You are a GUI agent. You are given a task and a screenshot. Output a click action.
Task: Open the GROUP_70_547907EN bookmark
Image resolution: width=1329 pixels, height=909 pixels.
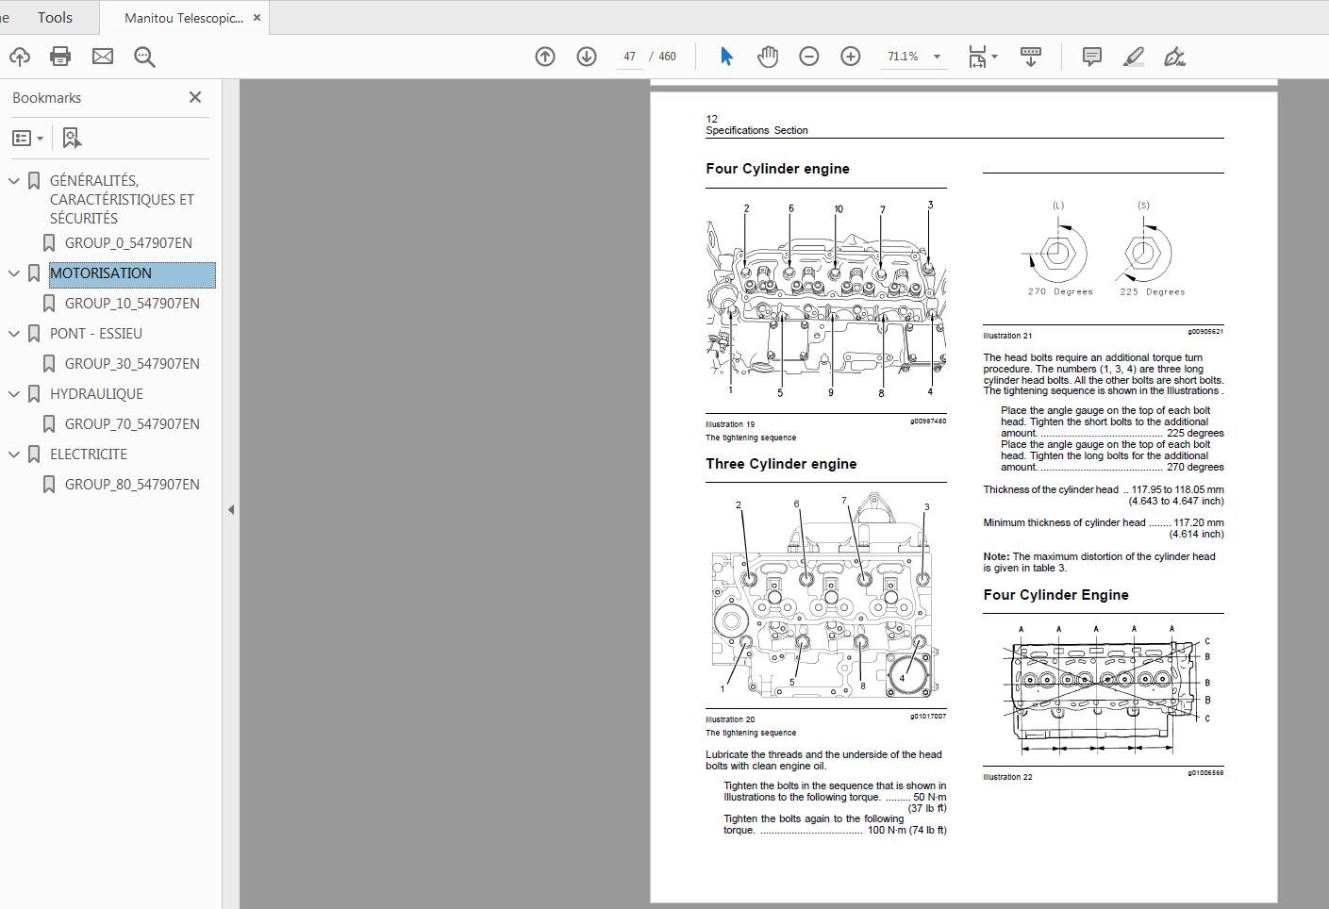pyautogui.click(x=132, y=424)
